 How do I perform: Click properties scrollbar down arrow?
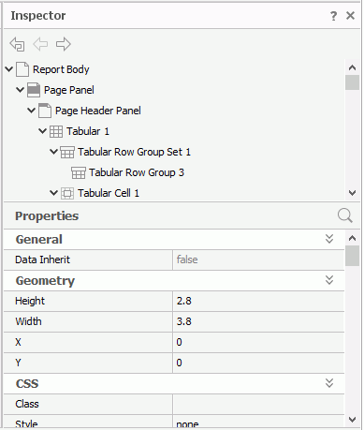click(x=353, y=420)
